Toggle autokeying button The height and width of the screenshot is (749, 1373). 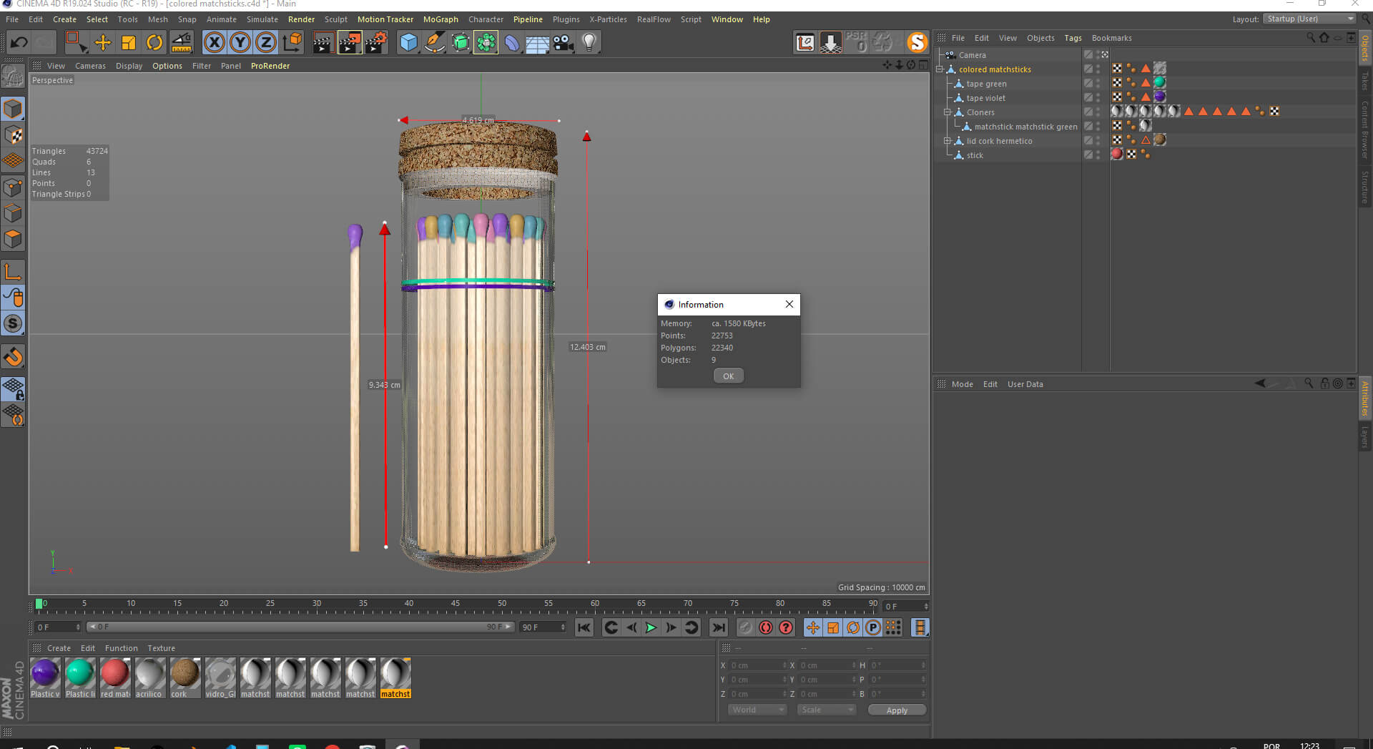click(x=766, y=627)
